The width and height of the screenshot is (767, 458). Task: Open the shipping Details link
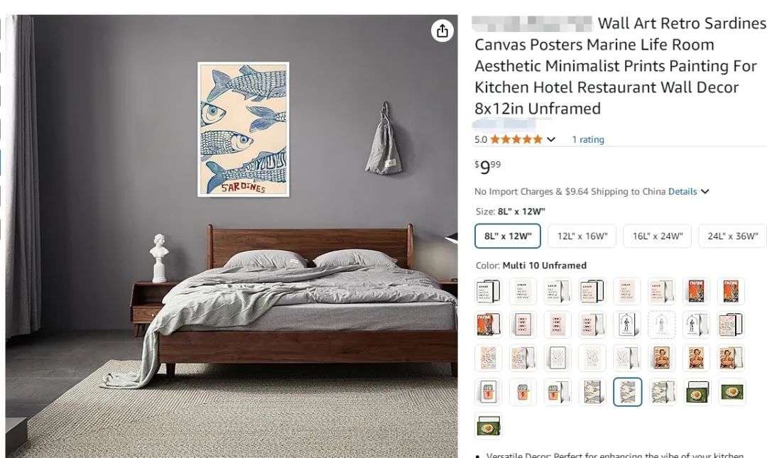(682, 191)
